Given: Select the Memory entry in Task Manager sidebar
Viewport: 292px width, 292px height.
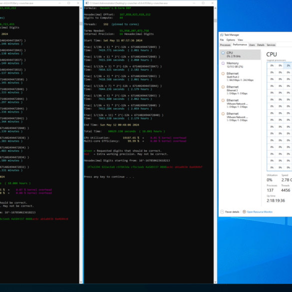Looking at the screenshot, I should [240, 65].
